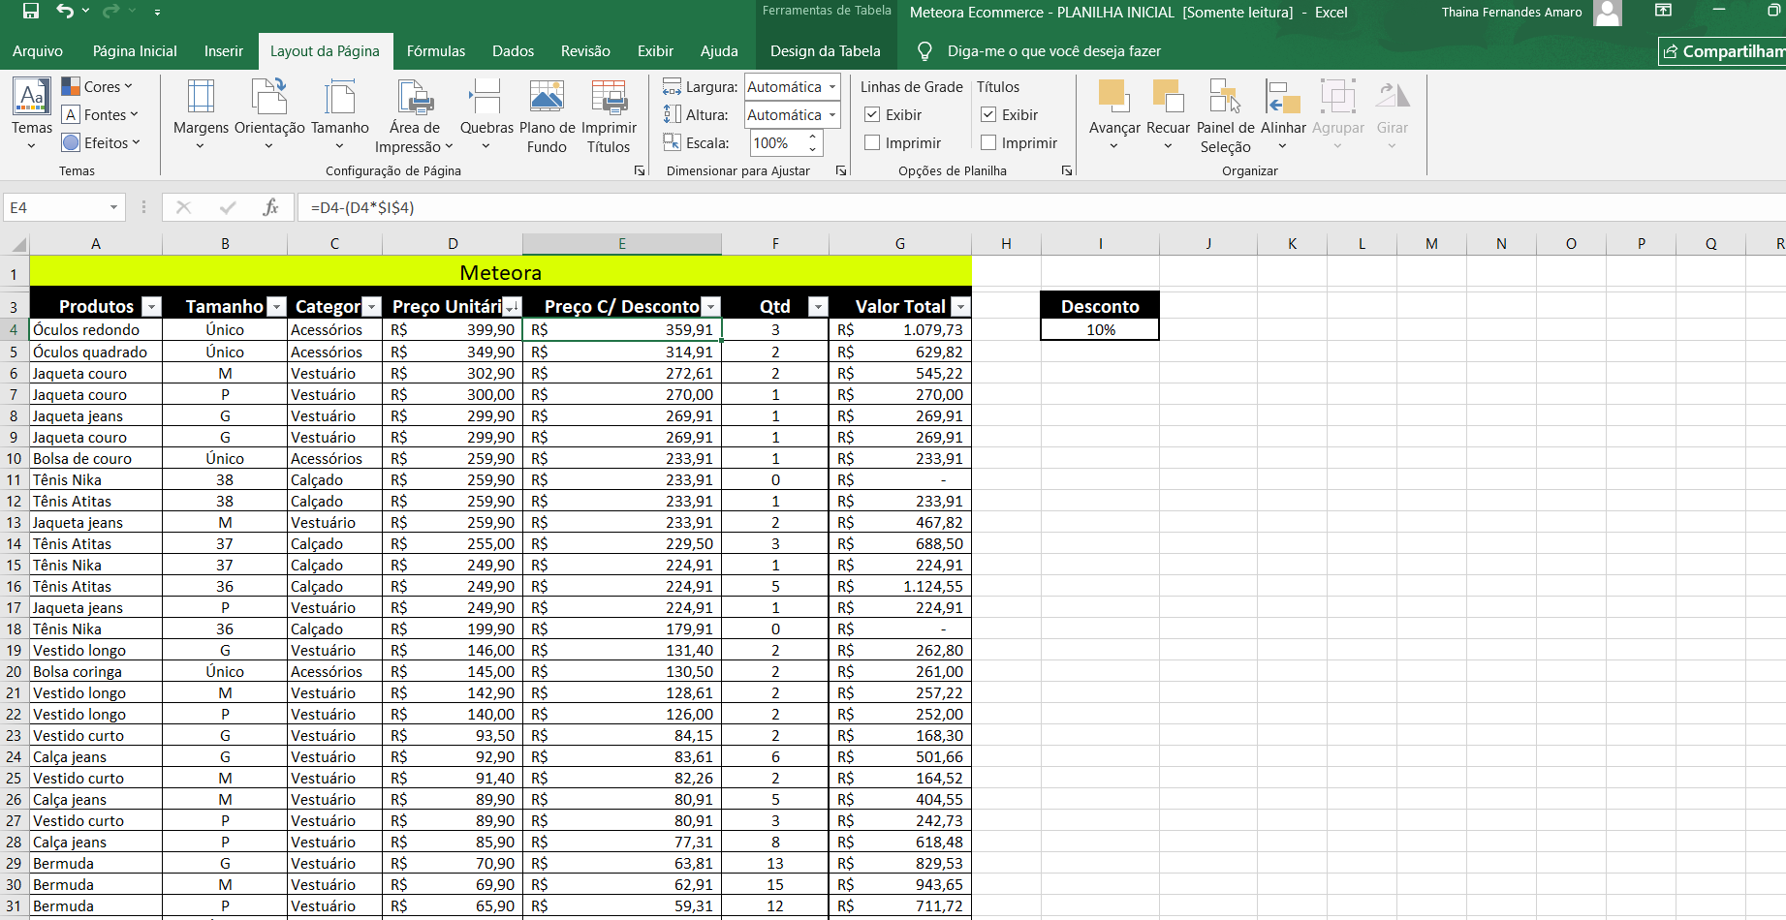
Task: Open the Painel de Seleção
Action: coord(1226,116)
